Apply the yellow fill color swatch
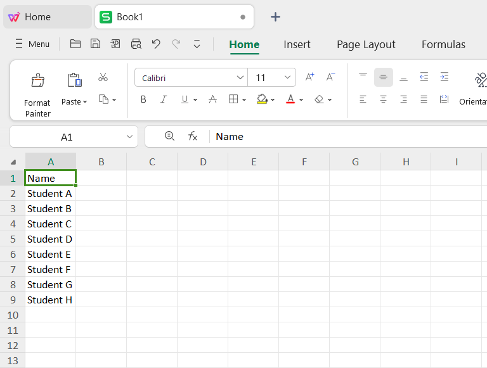The width and height of the screenshot is (487, 368). [x=262, y=99]
